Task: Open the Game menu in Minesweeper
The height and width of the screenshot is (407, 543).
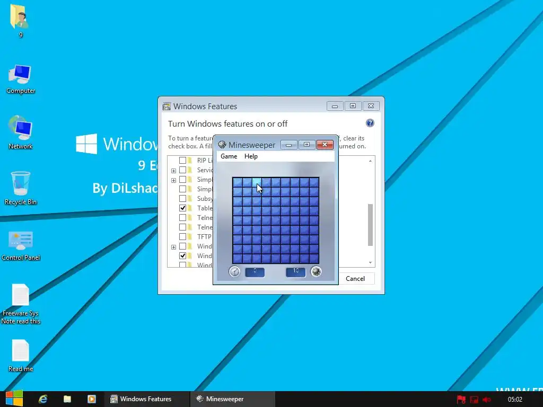Action: click(x=229, y=156)
